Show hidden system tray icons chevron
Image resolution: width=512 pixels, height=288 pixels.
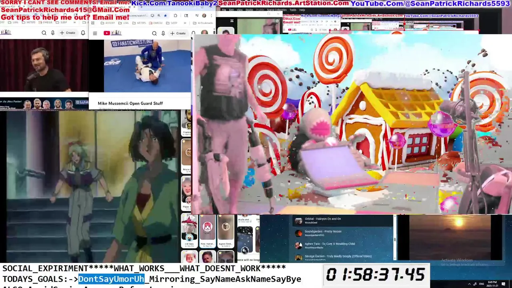[x=469, y=284]
